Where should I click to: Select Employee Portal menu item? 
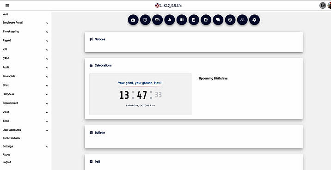[x=13, y=23]
